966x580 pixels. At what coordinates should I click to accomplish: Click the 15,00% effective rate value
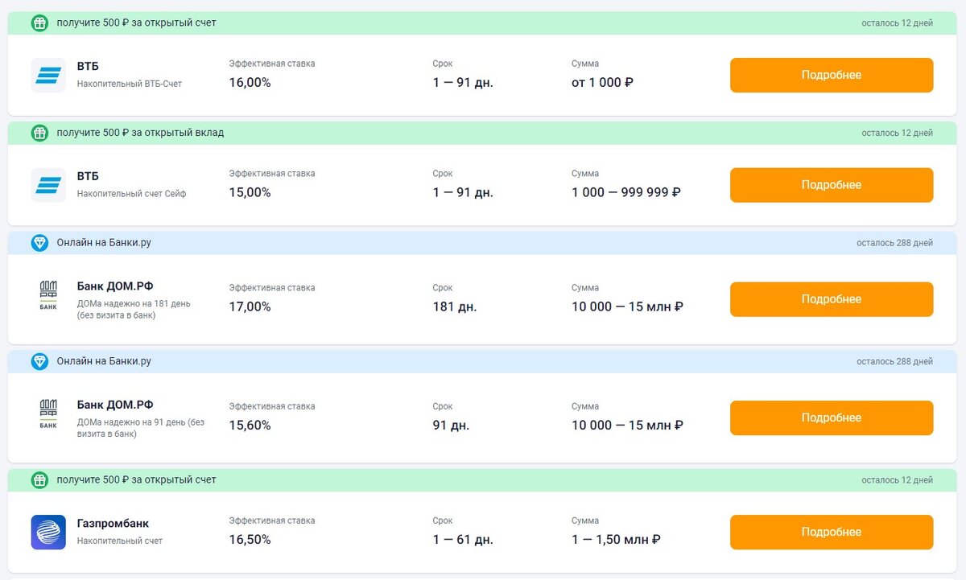(x=250, y=192)
